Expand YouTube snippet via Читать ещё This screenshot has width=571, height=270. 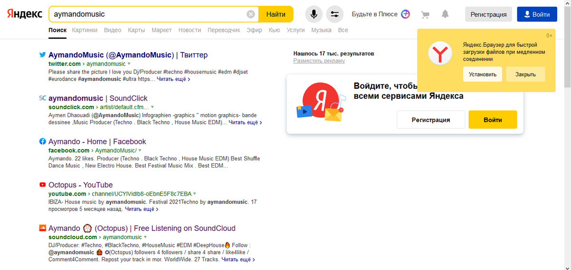[x=141, y=209]
